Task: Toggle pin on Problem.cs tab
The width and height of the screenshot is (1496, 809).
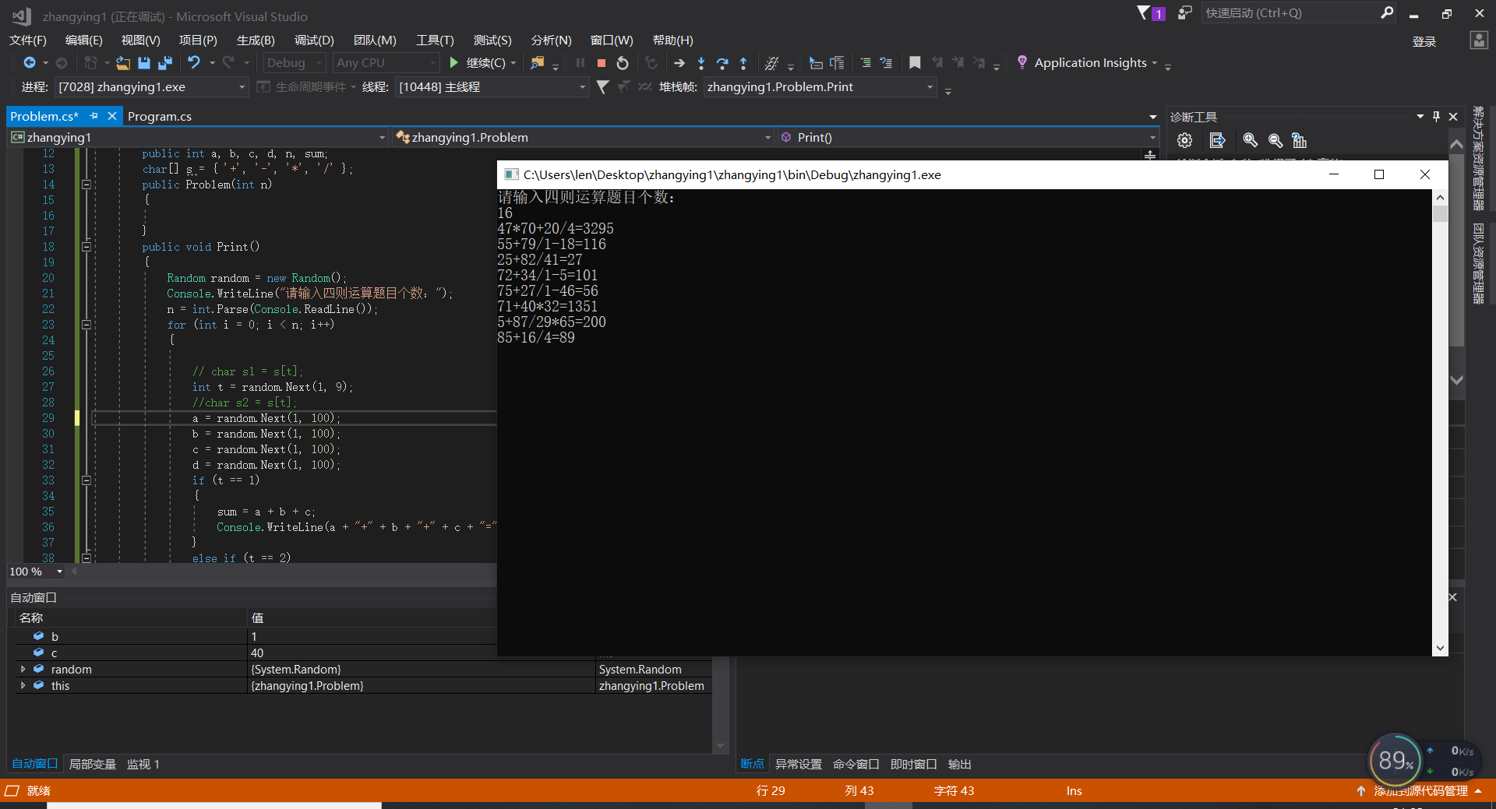Action: click(93, 116)
